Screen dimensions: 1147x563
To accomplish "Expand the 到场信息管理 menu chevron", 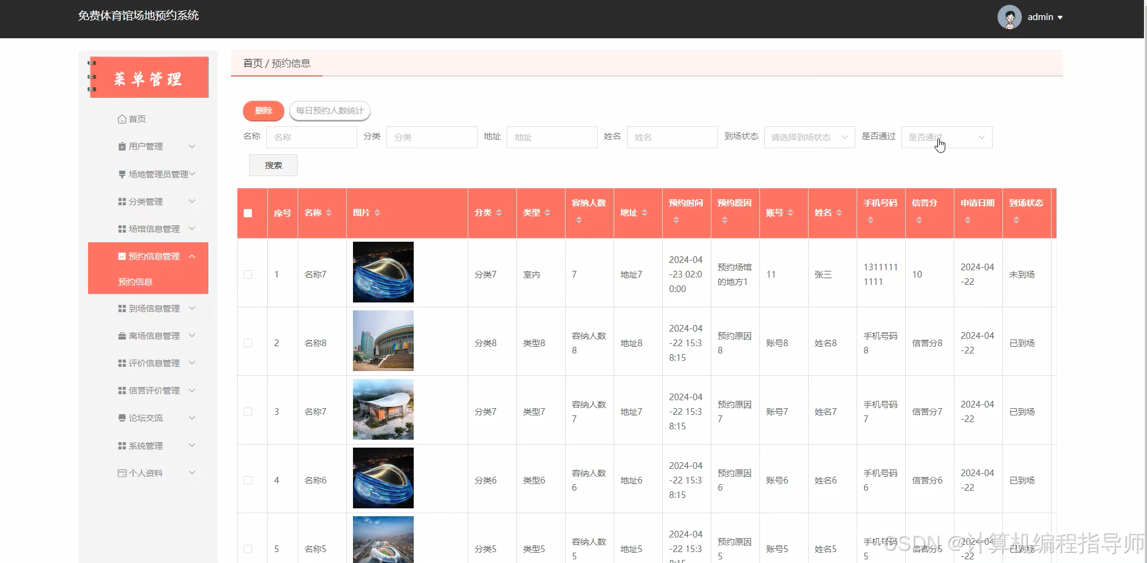I will click(x=192, y=309).
